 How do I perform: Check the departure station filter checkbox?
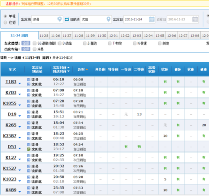coord(34,49)
